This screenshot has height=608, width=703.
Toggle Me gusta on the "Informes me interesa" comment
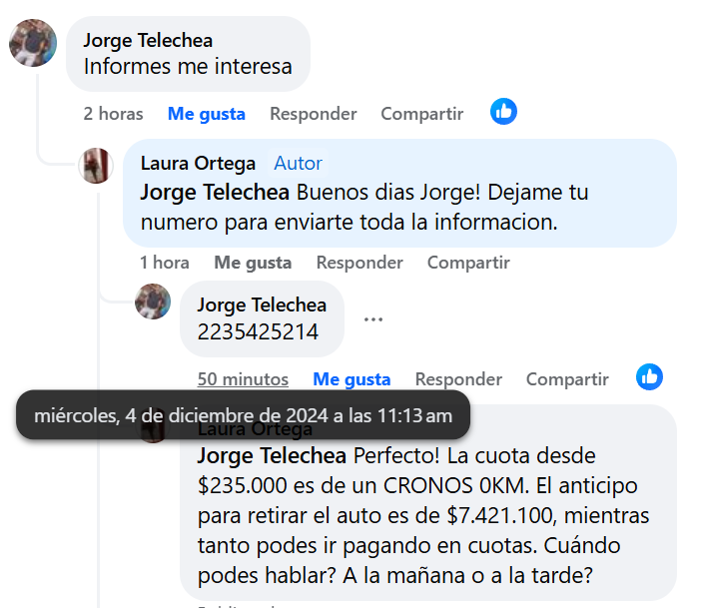point(207,114)
